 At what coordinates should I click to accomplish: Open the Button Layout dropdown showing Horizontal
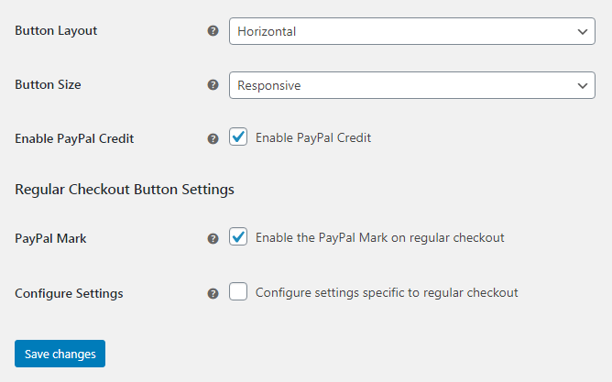coord(412,31)
